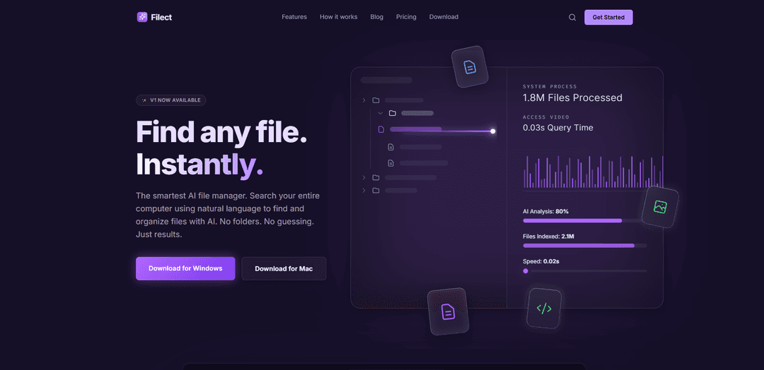Expand the last folder chevron
The width and height of the screenshot is (764, 370).
coord(364,191)
